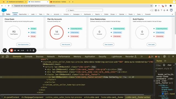This screenshot has width=176, height=99.
Task: Delete the recording with the trash icon
Action: coord(34,50)
